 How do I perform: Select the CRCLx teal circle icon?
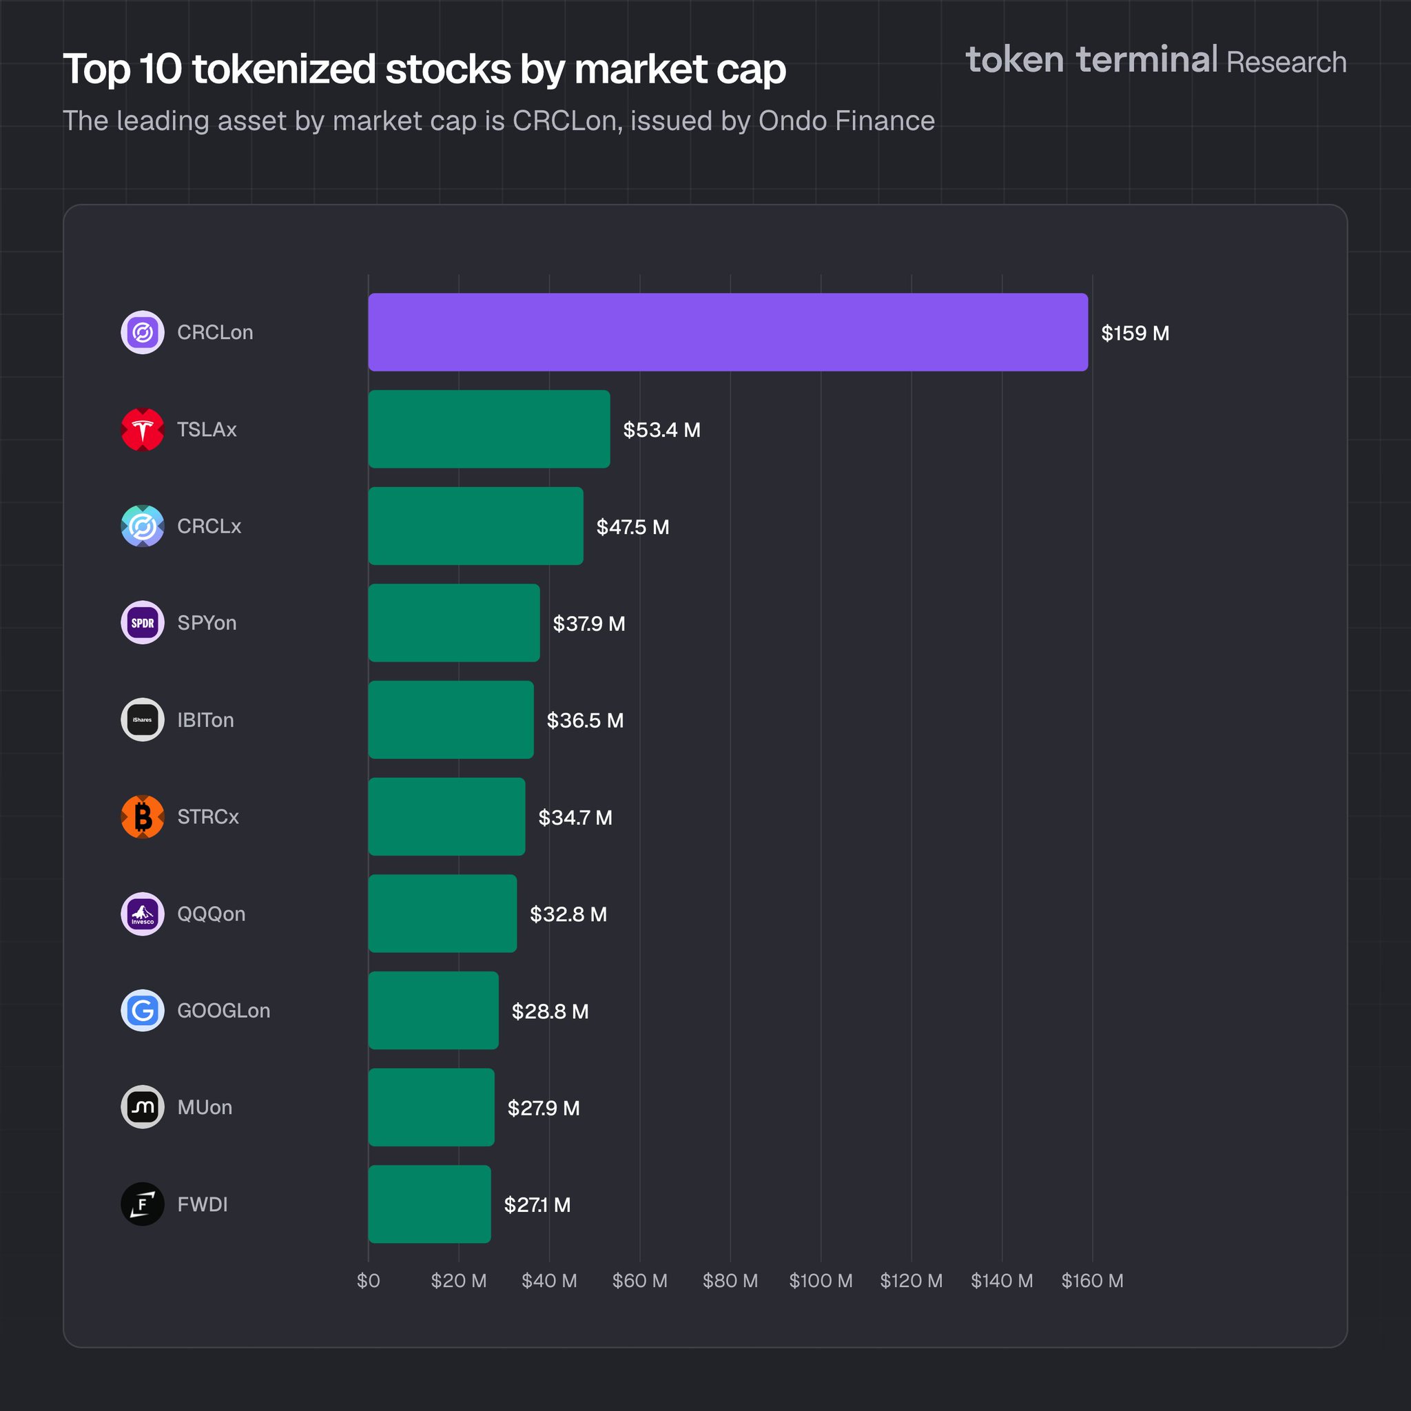tap(143, 526)
